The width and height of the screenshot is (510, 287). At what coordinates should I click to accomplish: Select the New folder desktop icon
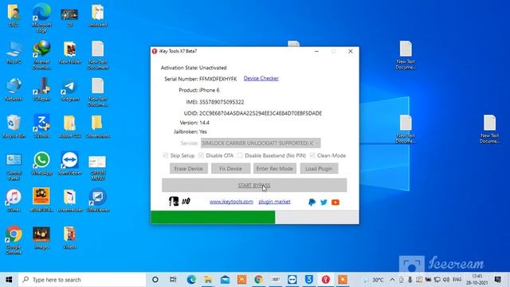pos(69,52)
